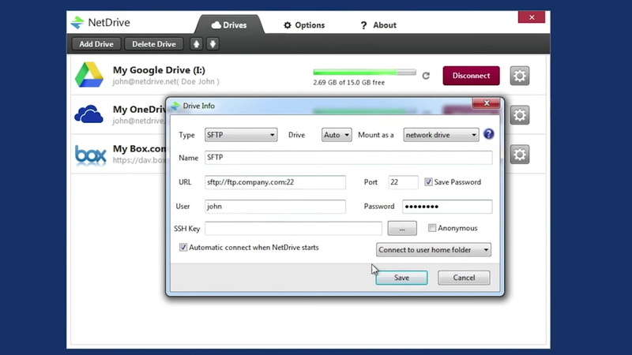Click the Delete Drive button
This screenshot has height=355, width=632.
[154, 44]
